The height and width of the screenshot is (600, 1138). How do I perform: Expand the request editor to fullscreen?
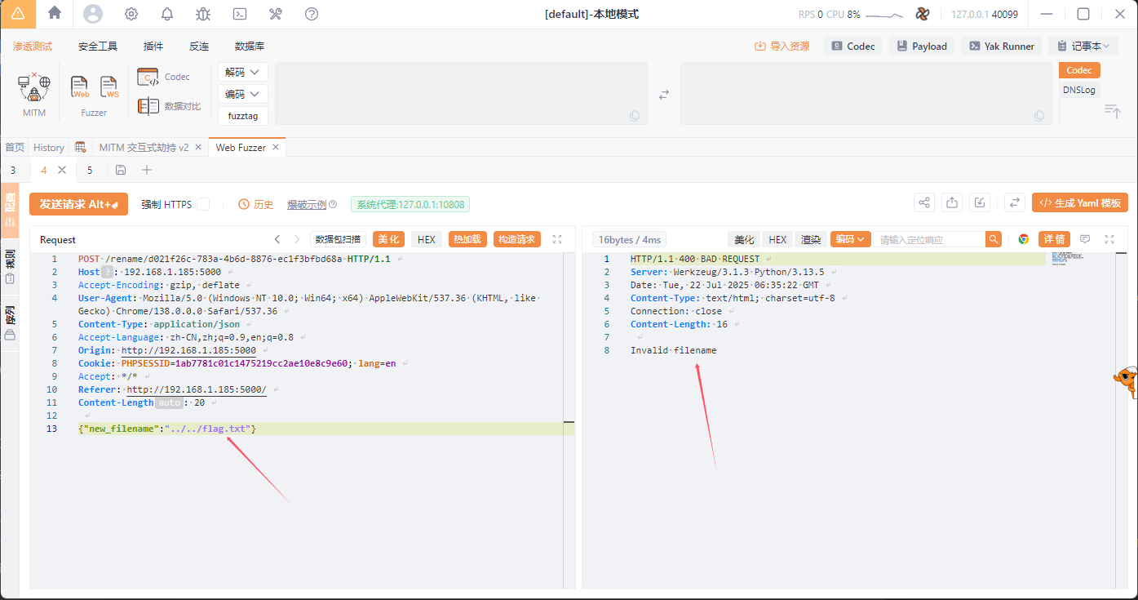(557, 239)
